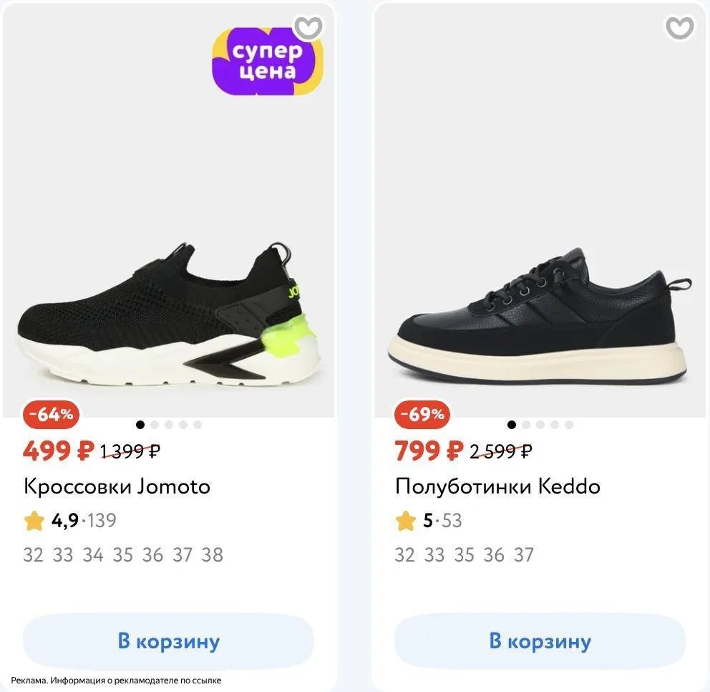Choose size 37 for Keddo shoes
This screenshot has height=692, width=710.
point(523,555)
